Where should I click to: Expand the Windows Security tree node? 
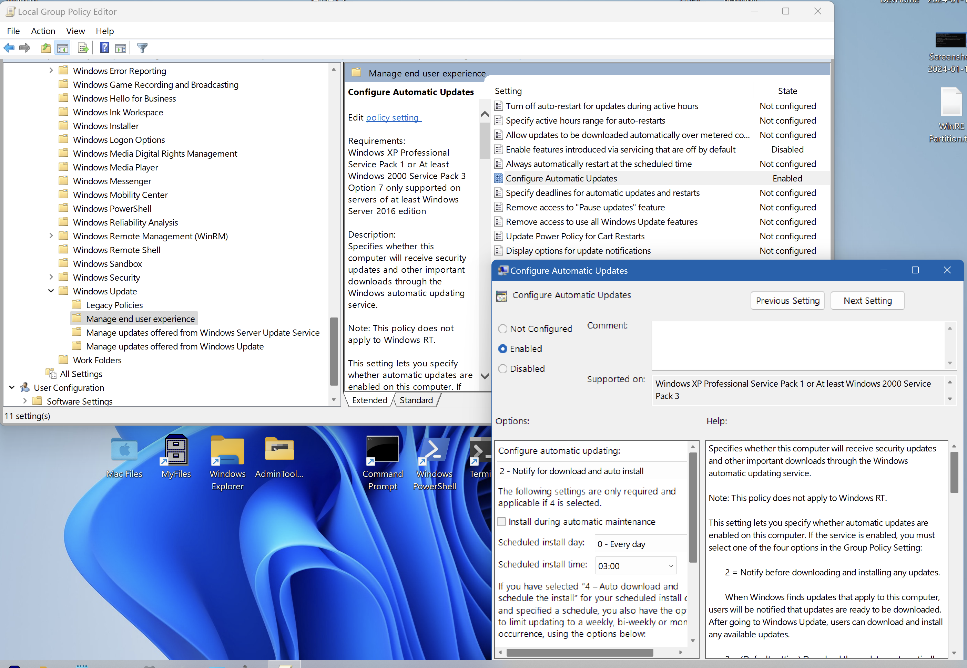tap(51, 277)
